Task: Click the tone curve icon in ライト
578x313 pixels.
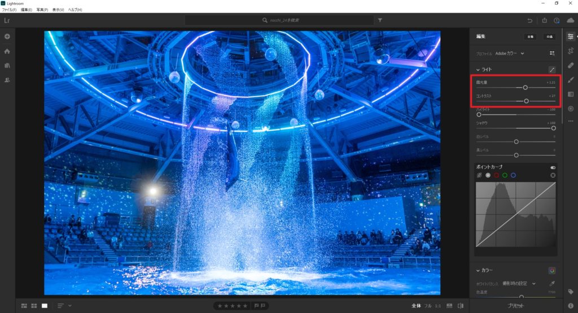Action: tap(551, 69)
